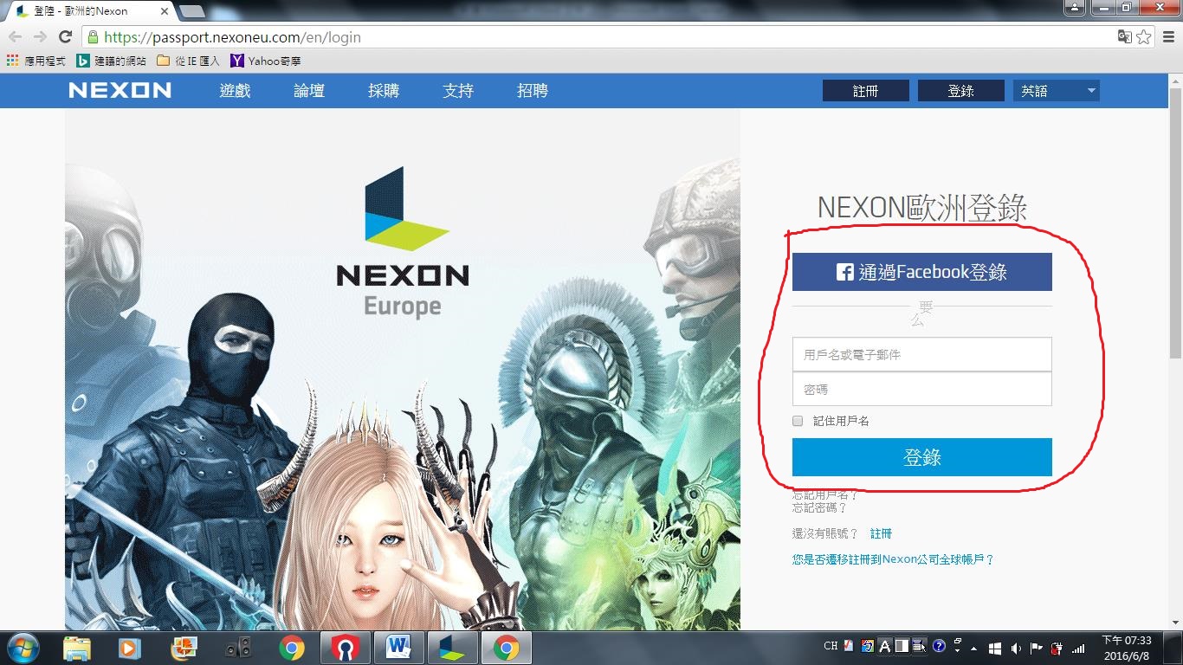Switch to the active Chrome taskbar window
This screenshot has height=665, width=1183.
507,648
